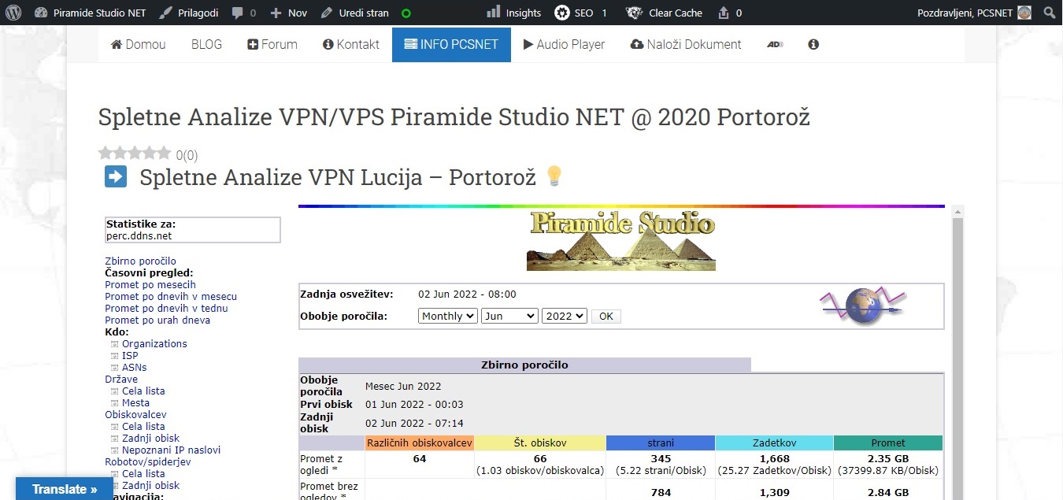1063x500 pixels.
Task: Click the list icon beside Organizations
Action: coord(115,344)
